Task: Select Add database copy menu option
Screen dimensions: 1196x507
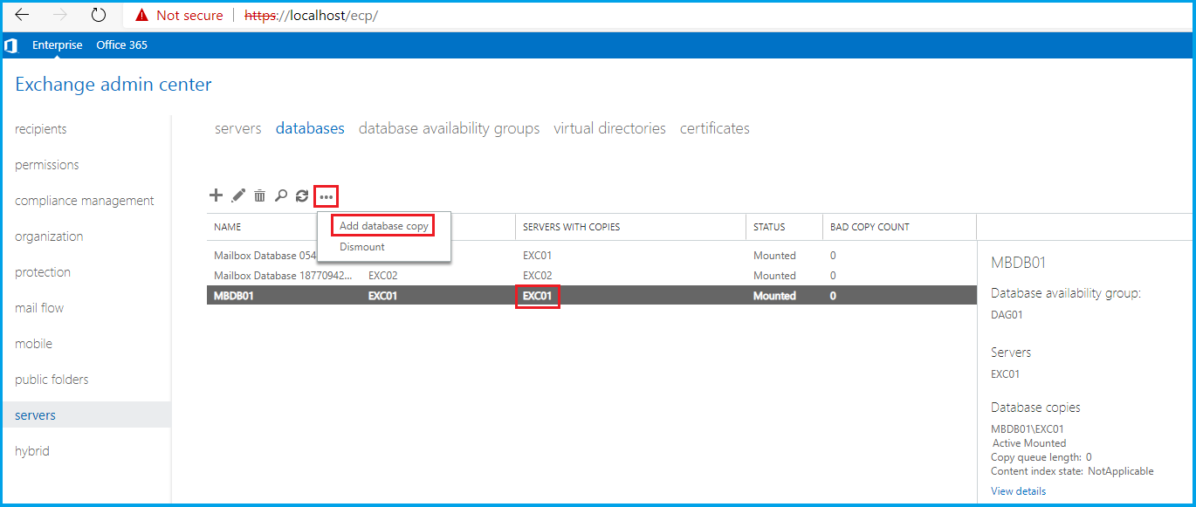Action: (383, 226)
